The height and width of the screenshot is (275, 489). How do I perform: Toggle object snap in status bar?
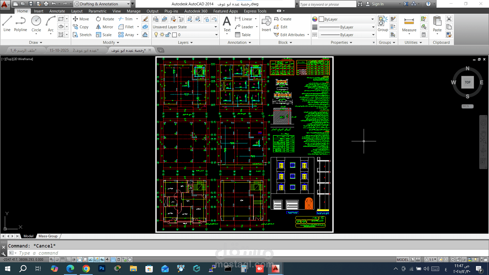[79, 260]
